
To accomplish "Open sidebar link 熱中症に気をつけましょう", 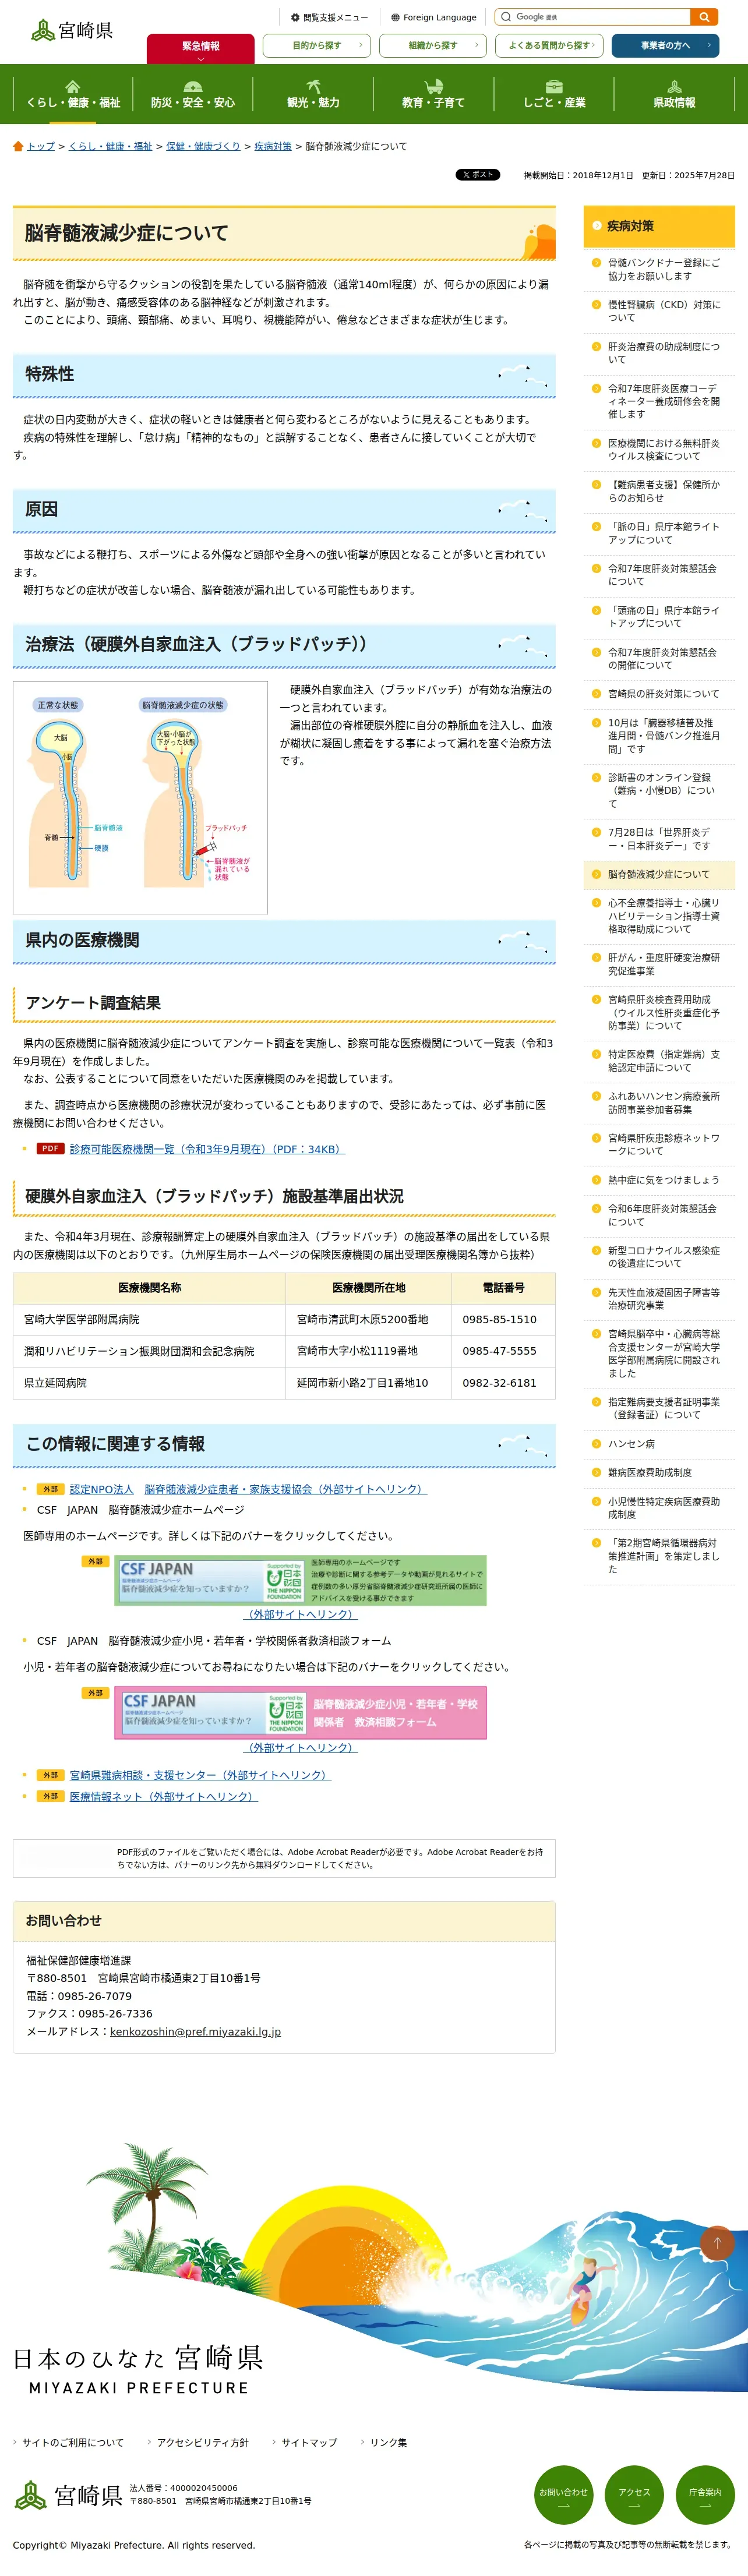I will [x=663, y=1180].
